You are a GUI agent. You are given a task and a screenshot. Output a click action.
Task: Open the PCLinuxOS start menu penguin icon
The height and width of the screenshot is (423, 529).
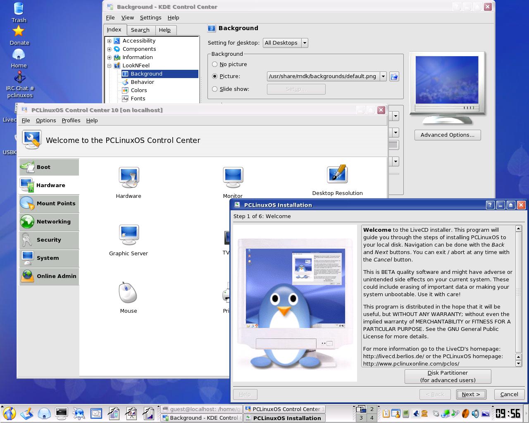[9, 413]
